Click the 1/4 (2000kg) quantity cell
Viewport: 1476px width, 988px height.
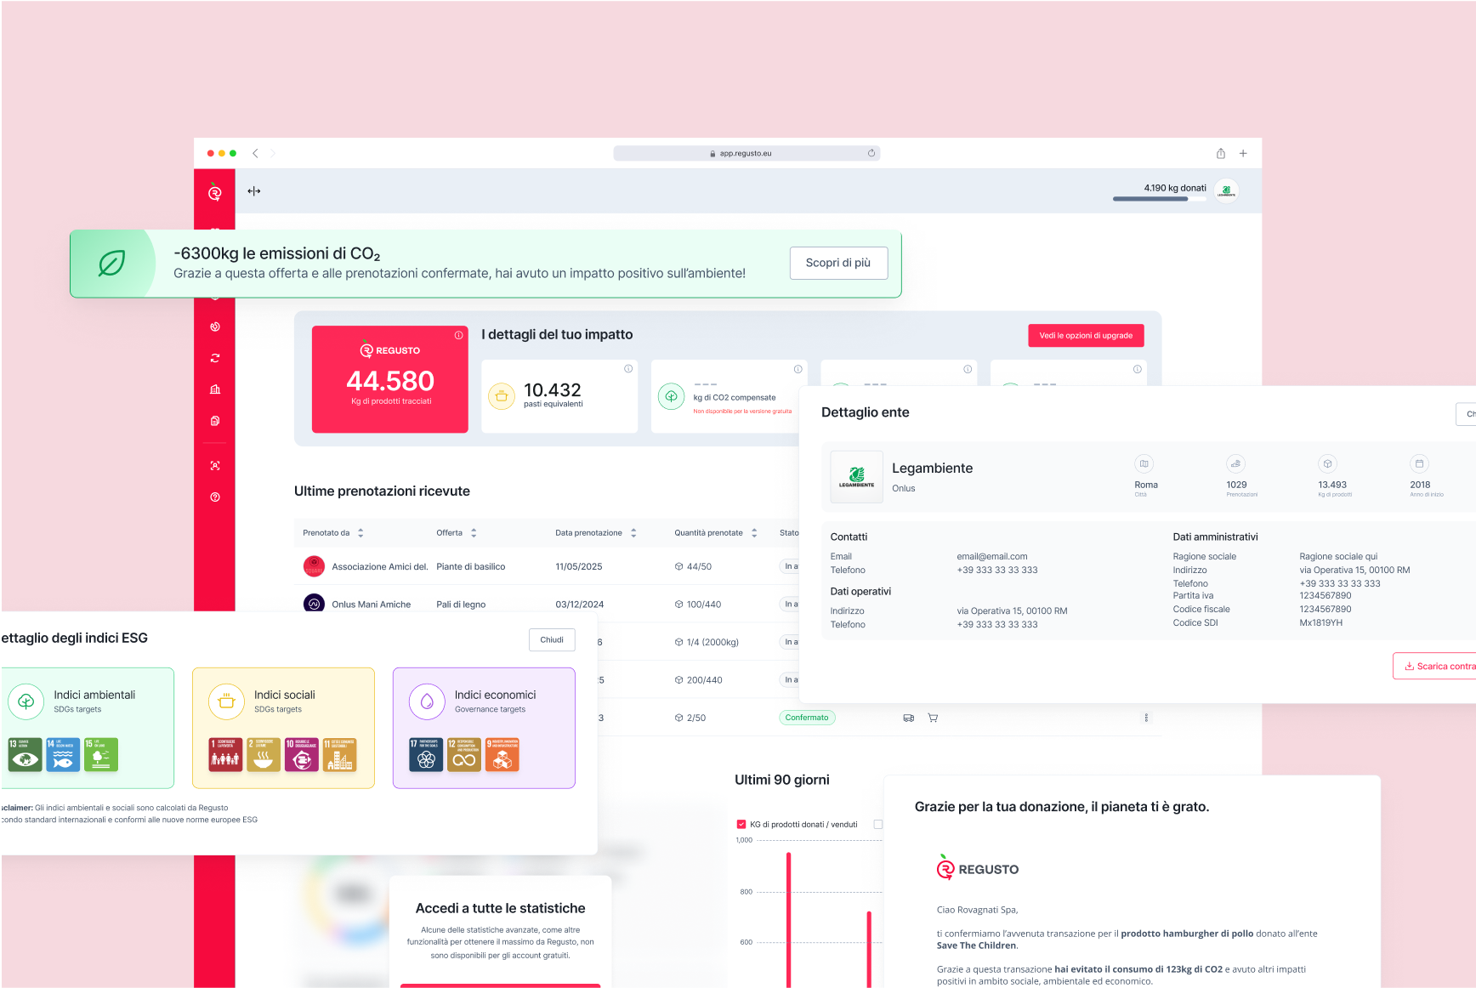click(x=707, y=642)
